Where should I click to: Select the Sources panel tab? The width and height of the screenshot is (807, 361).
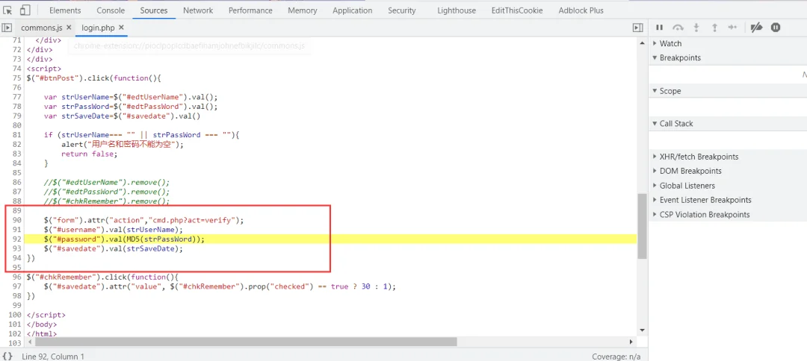point(154,10)
